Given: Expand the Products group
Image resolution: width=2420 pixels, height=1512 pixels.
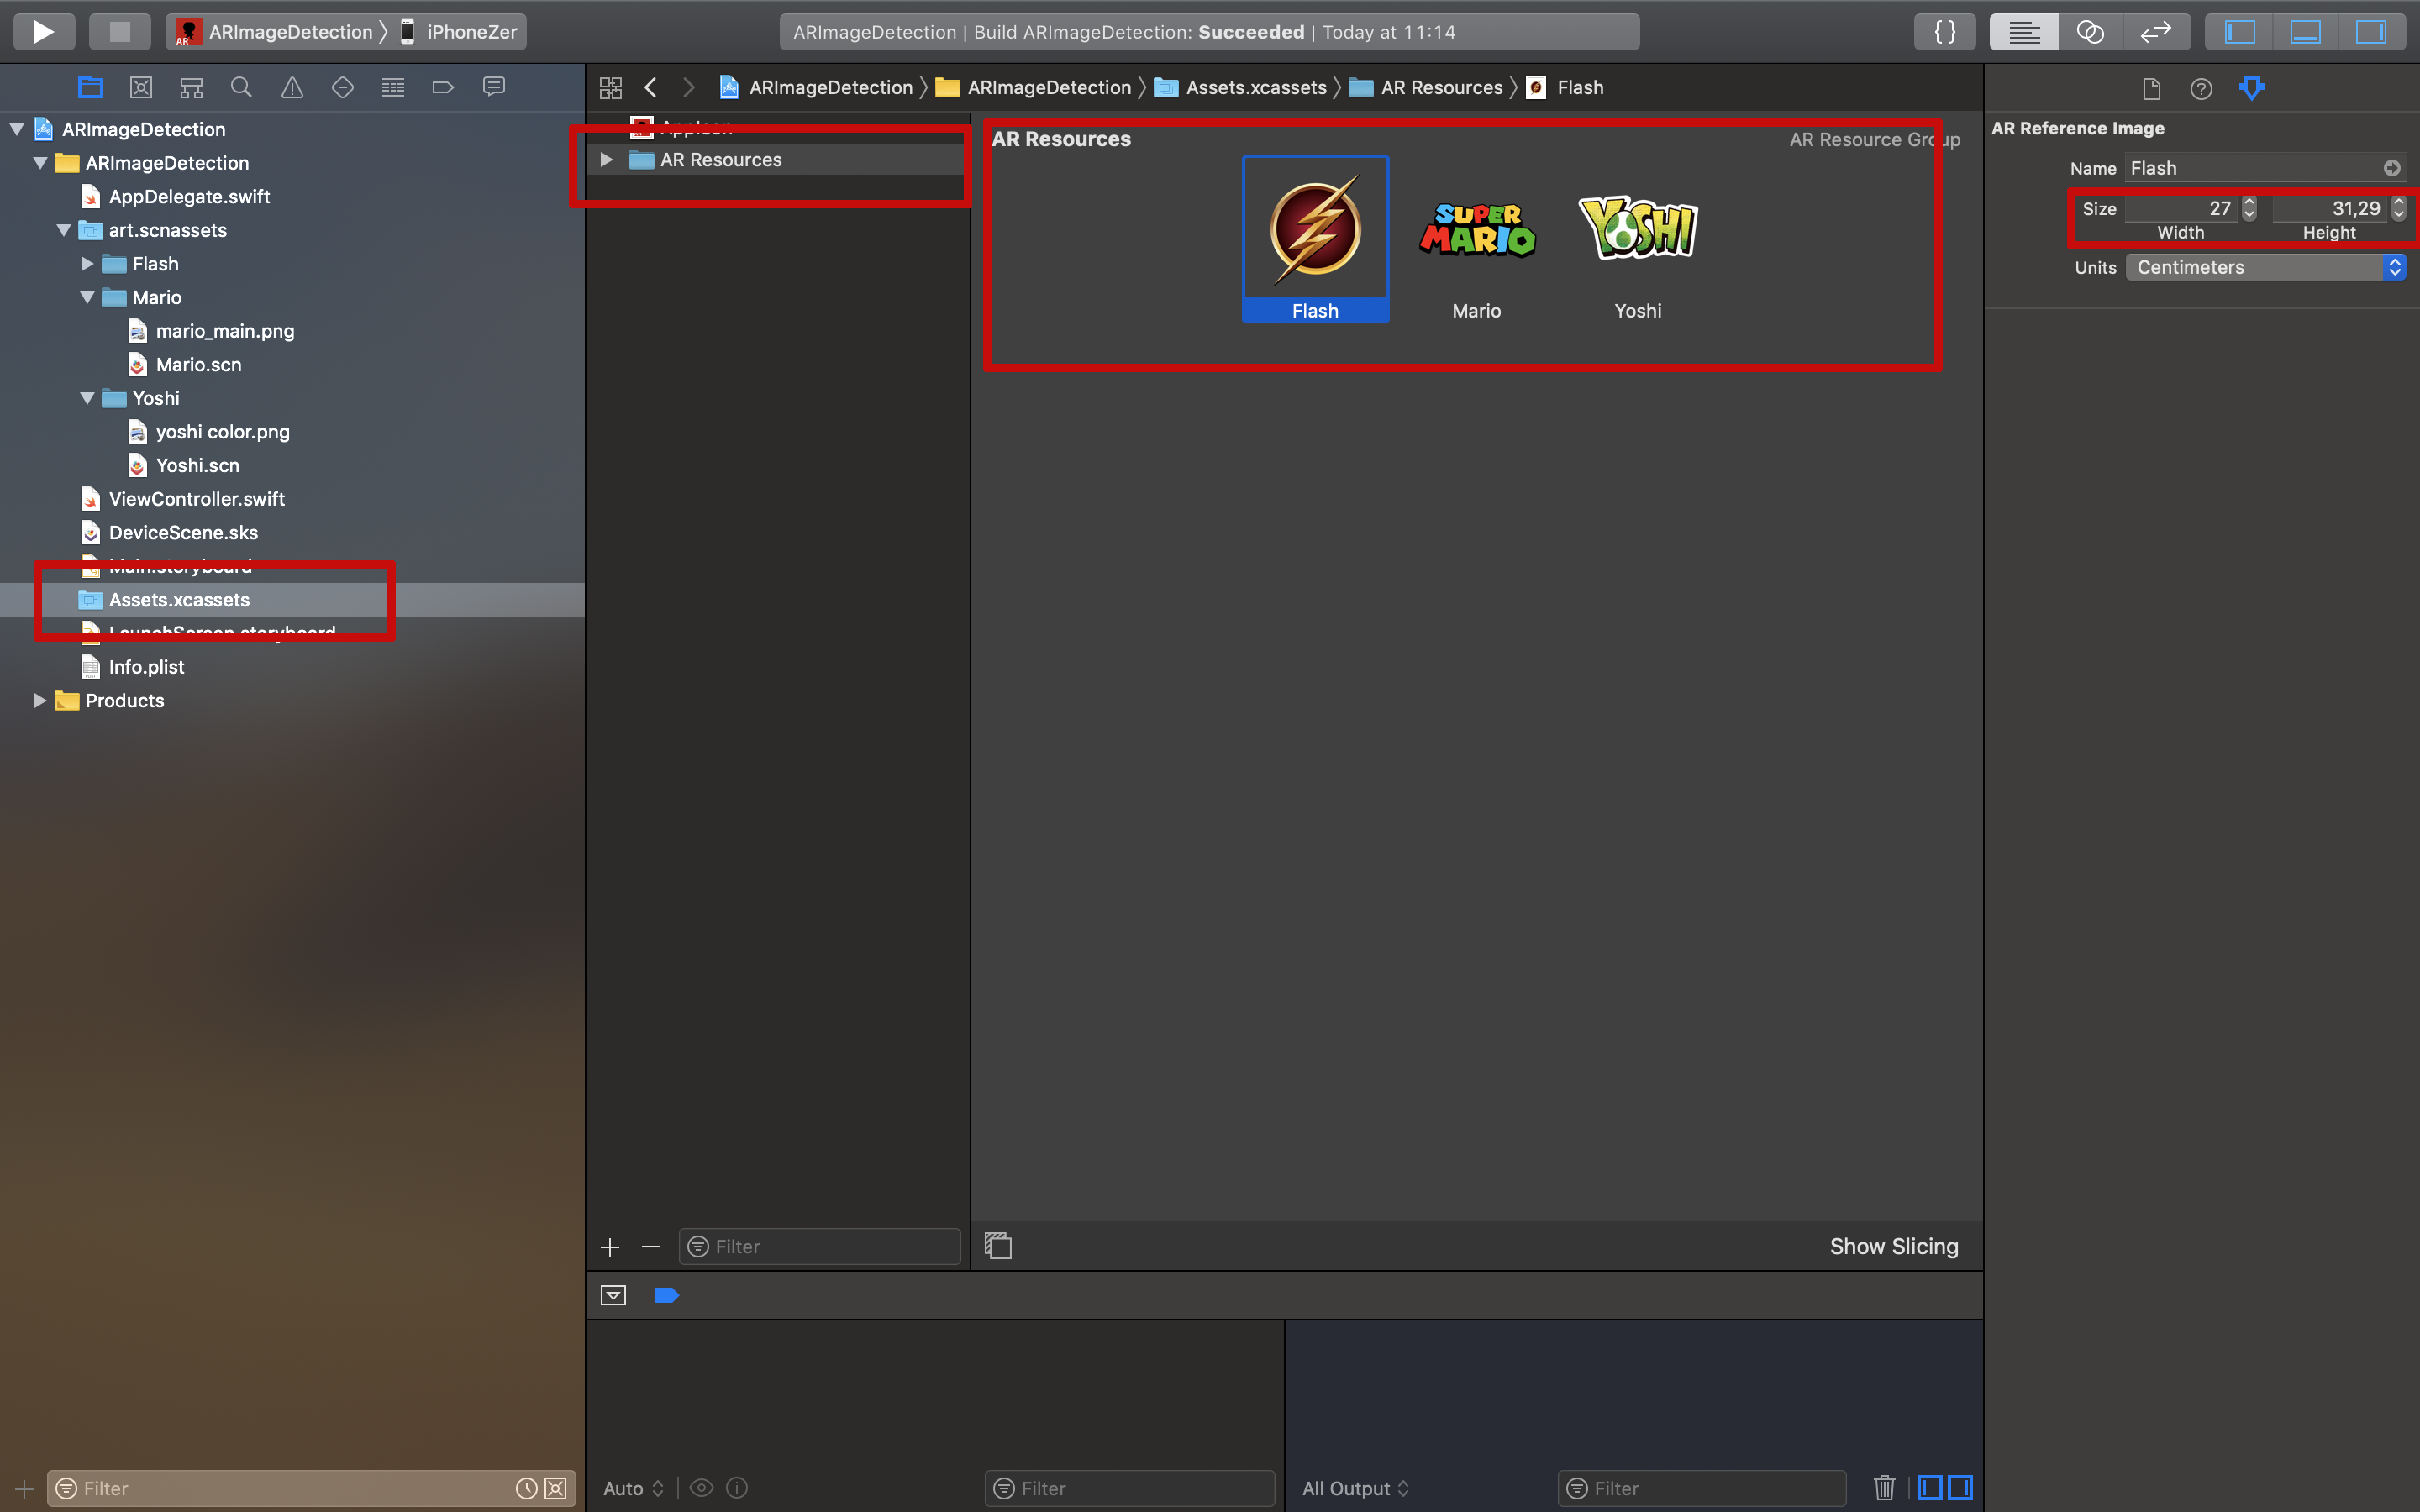Looking at the screenshot, I should tap(40, 701).
